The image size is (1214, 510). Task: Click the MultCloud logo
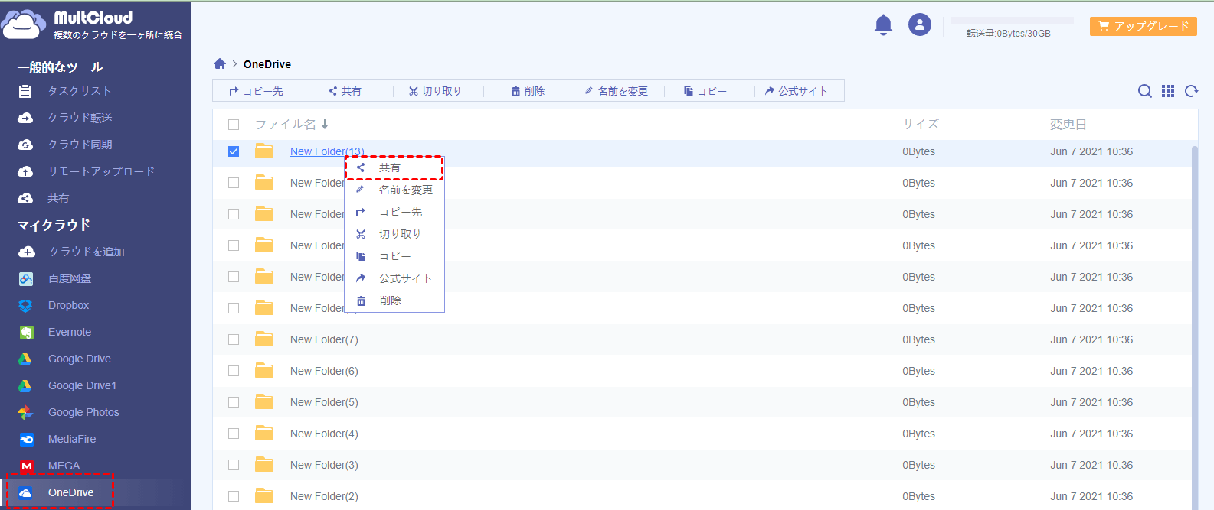pyautogui.click(x=92, y=24)
